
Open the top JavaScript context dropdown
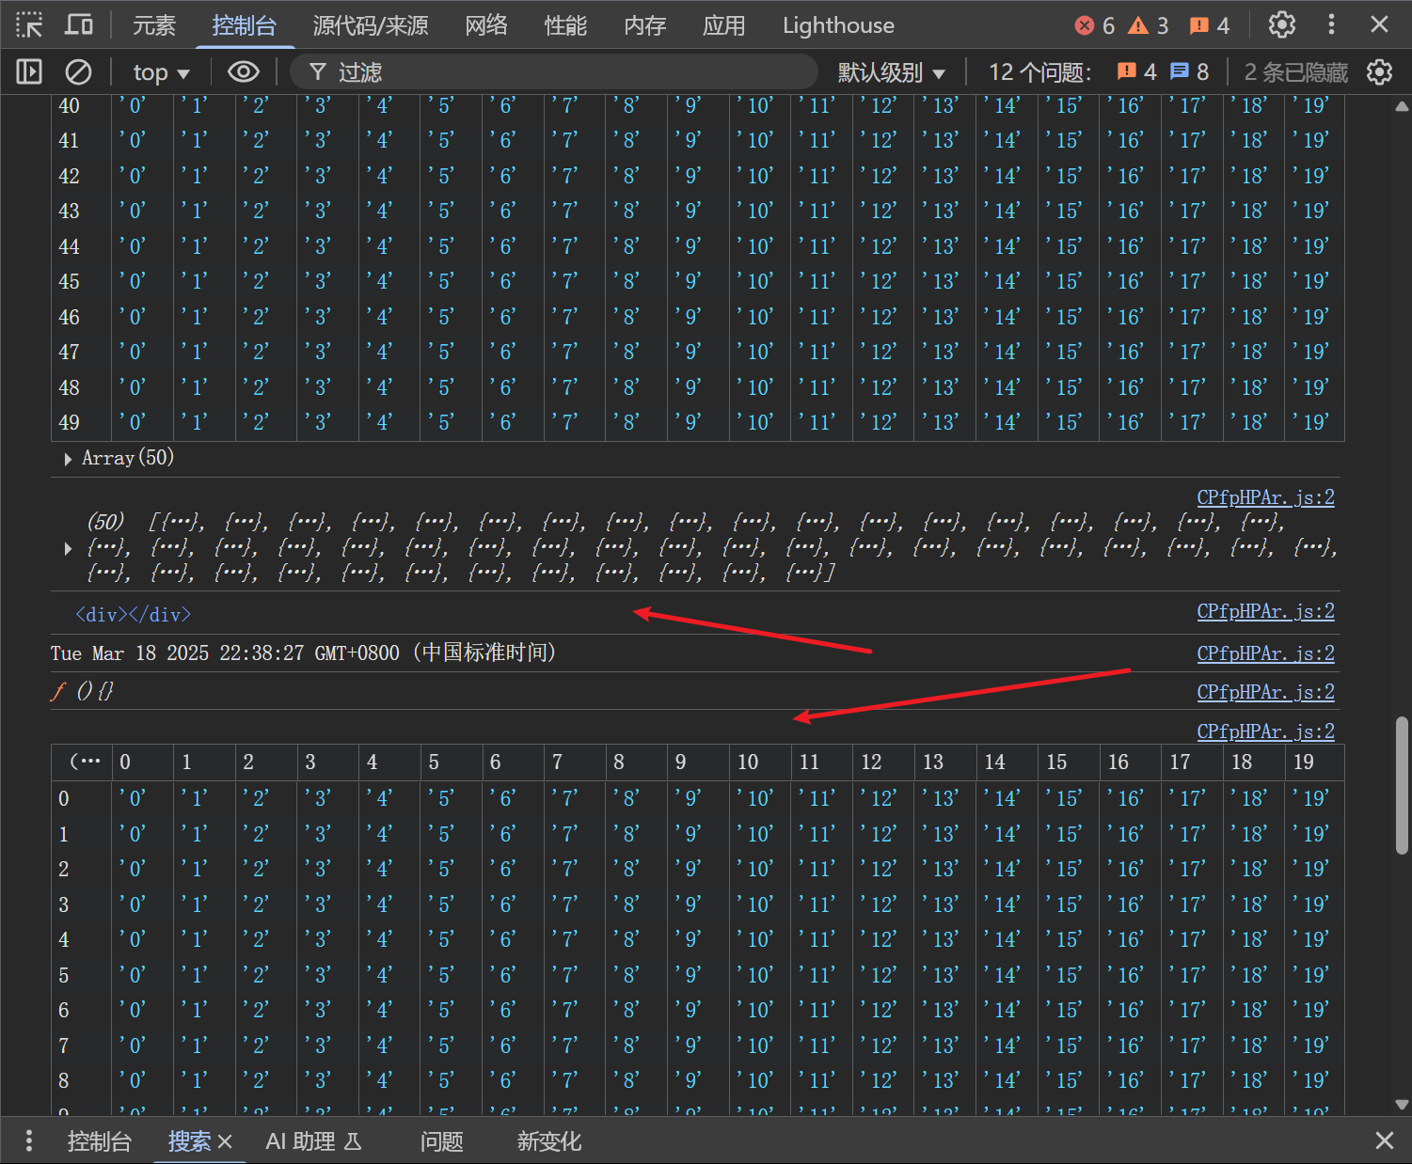[161, 72]
